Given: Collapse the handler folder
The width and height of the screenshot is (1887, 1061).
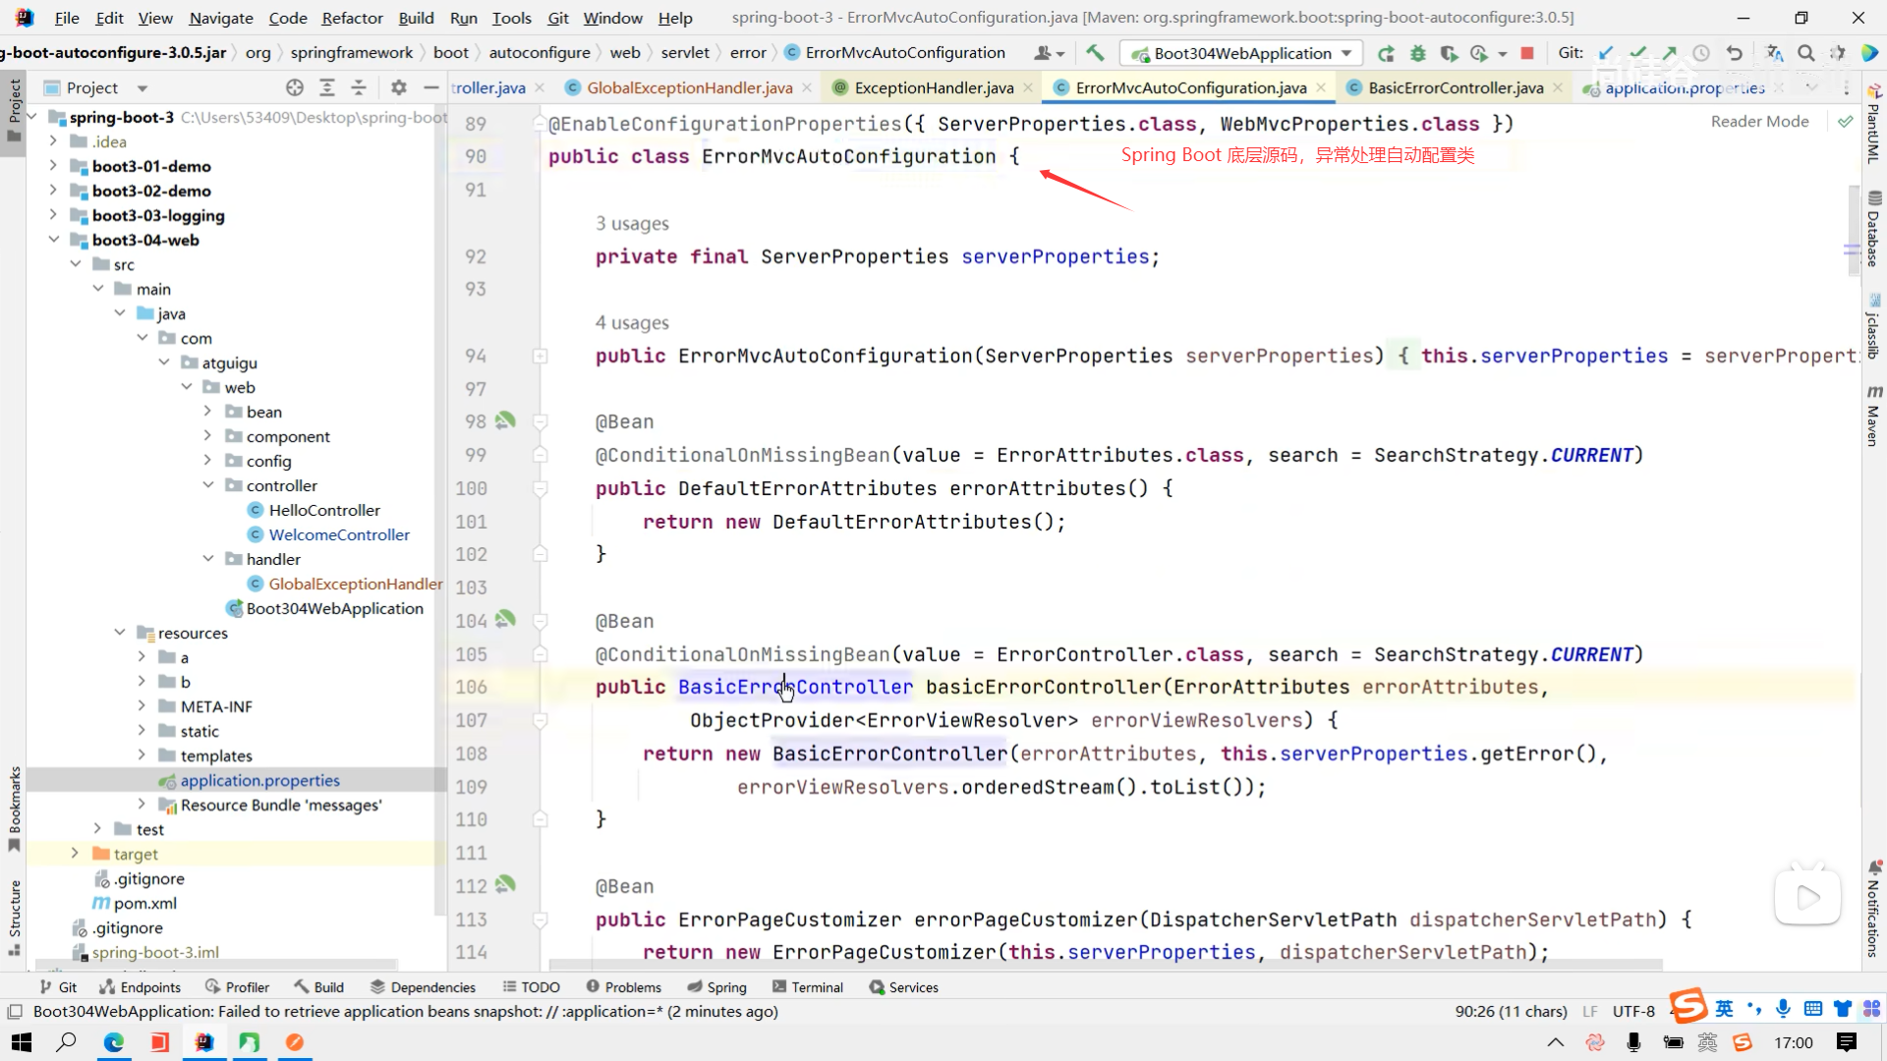Looking at the screenshot, I should pos(208,559).
